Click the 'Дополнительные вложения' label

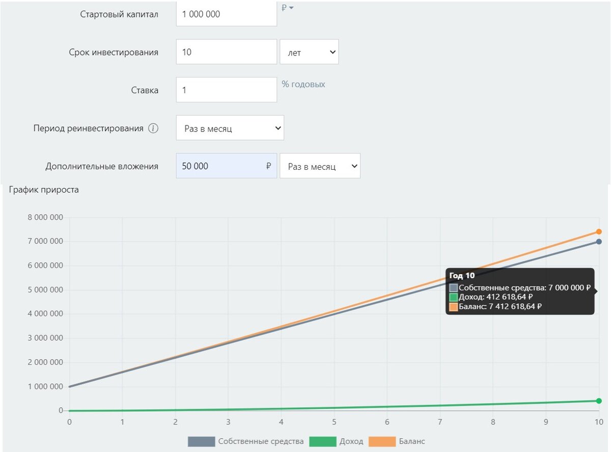point(102,166)
